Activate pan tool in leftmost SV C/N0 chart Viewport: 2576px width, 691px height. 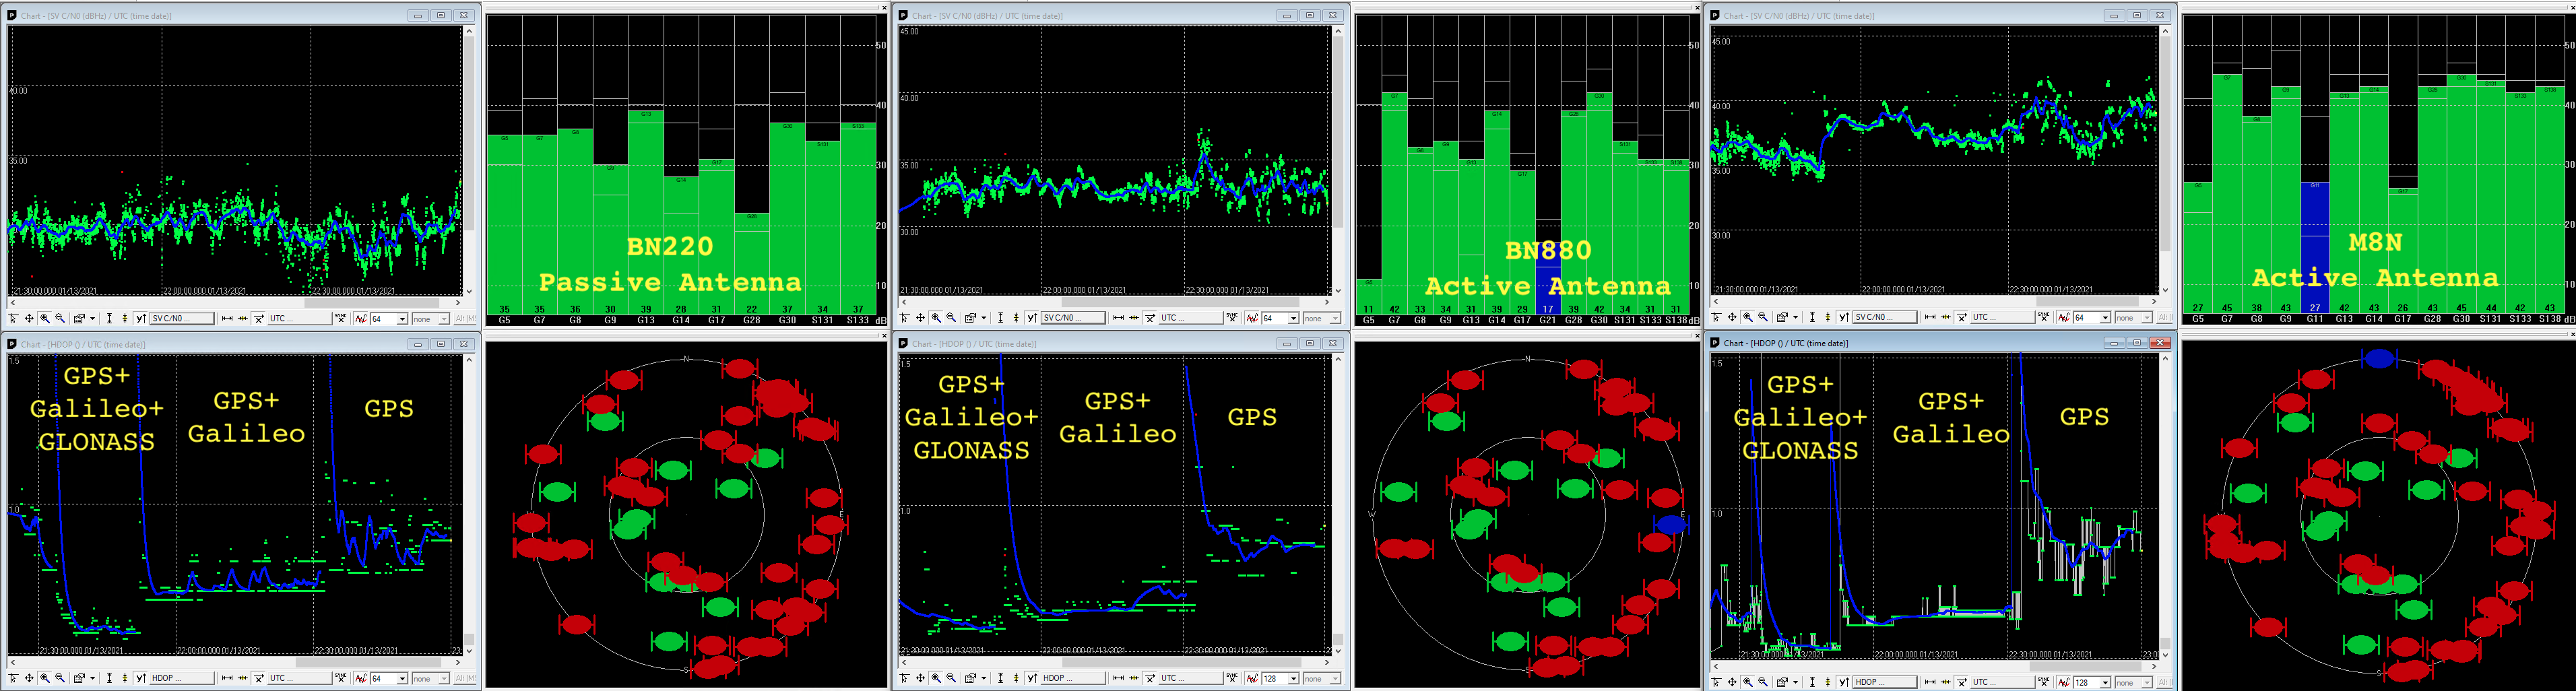[29, 319]
